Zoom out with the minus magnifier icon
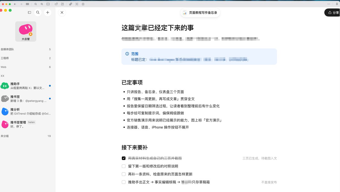Viewport: 340px width, 192px height. point(36,4)
